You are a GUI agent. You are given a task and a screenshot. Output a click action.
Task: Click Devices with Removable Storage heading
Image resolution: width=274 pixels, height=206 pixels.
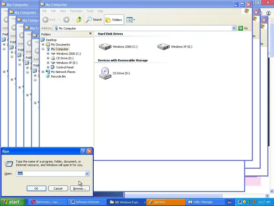click(x=123, y=60)
